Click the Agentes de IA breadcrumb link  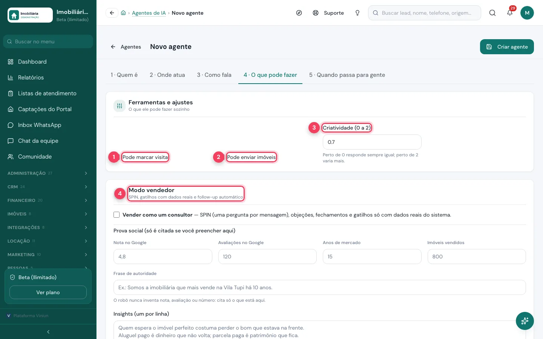(149, 13)
